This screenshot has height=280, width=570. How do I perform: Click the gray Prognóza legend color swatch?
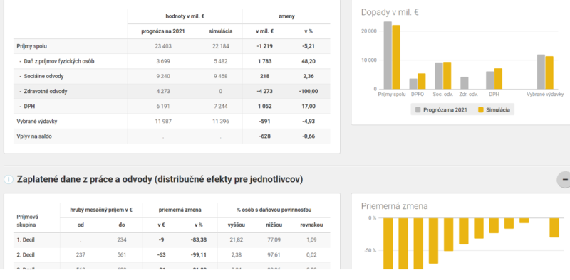click(x=418, y=109)
